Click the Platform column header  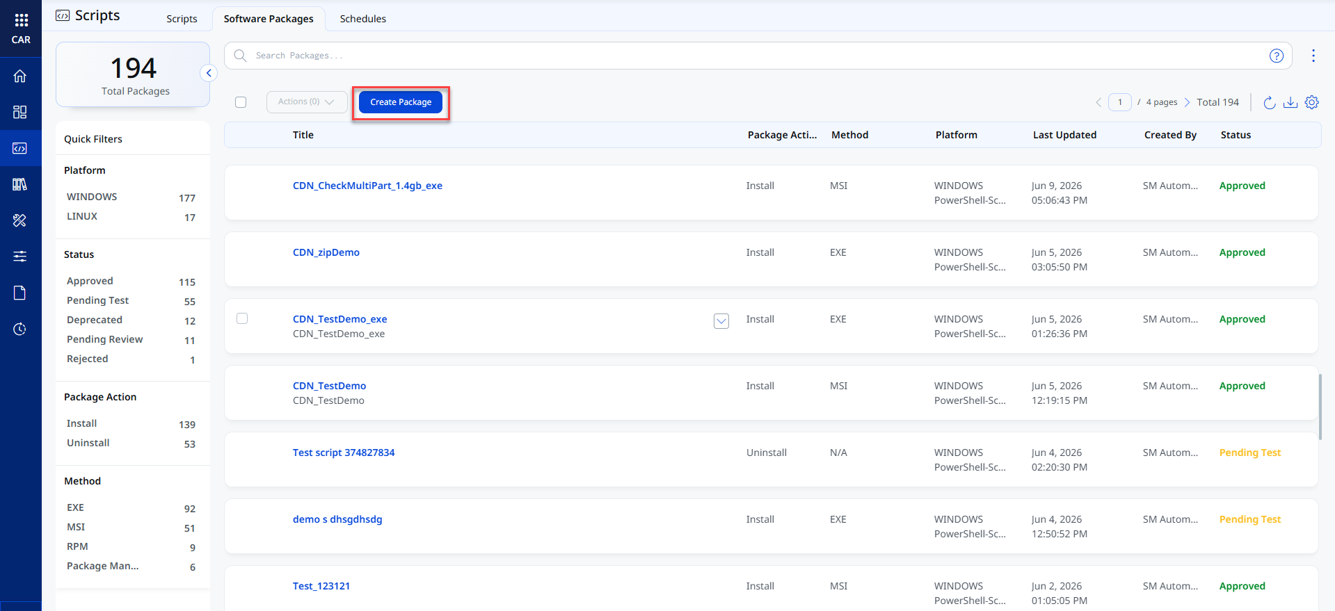pyautogui.click(x=956, y=135)
